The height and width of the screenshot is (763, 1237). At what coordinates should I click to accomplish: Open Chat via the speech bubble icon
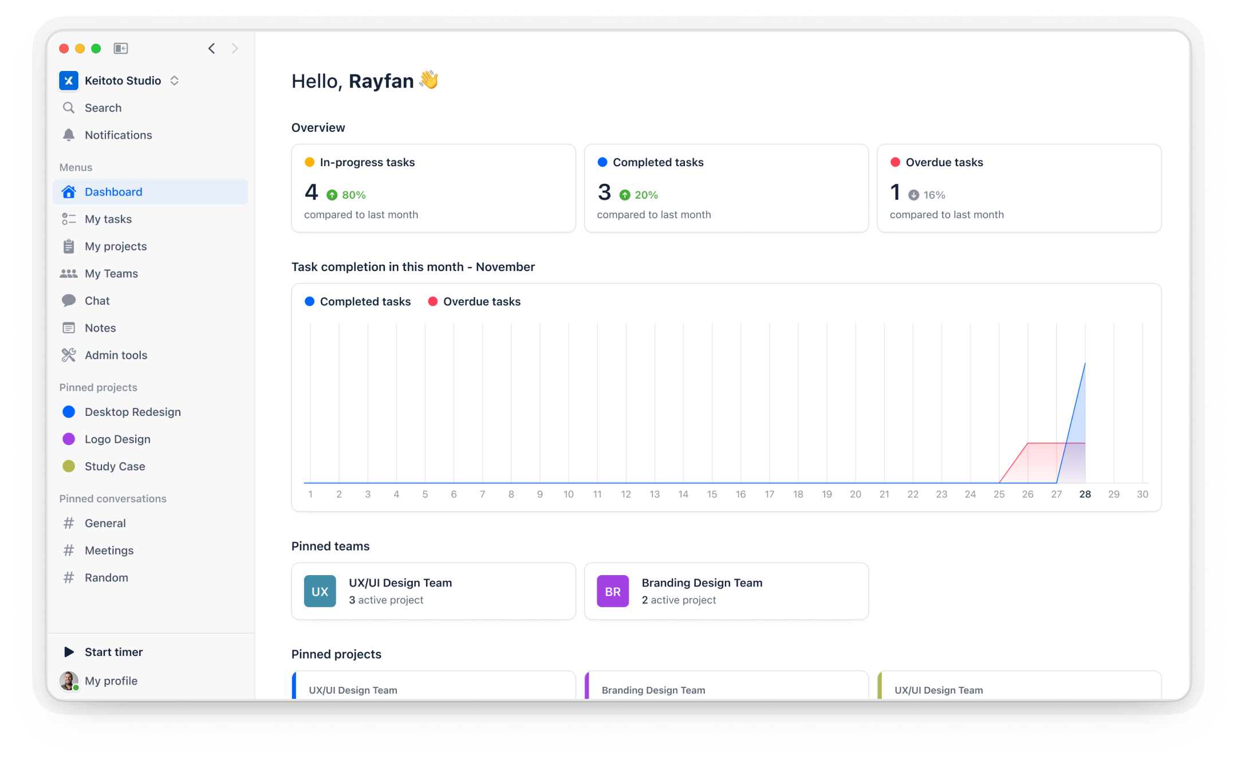click(x=69, y=301)
